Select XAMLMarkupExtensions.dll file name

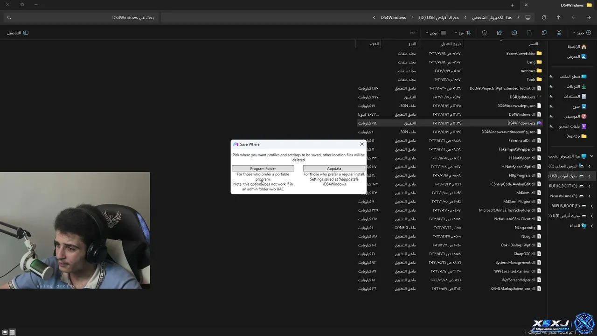pos(513,289)
